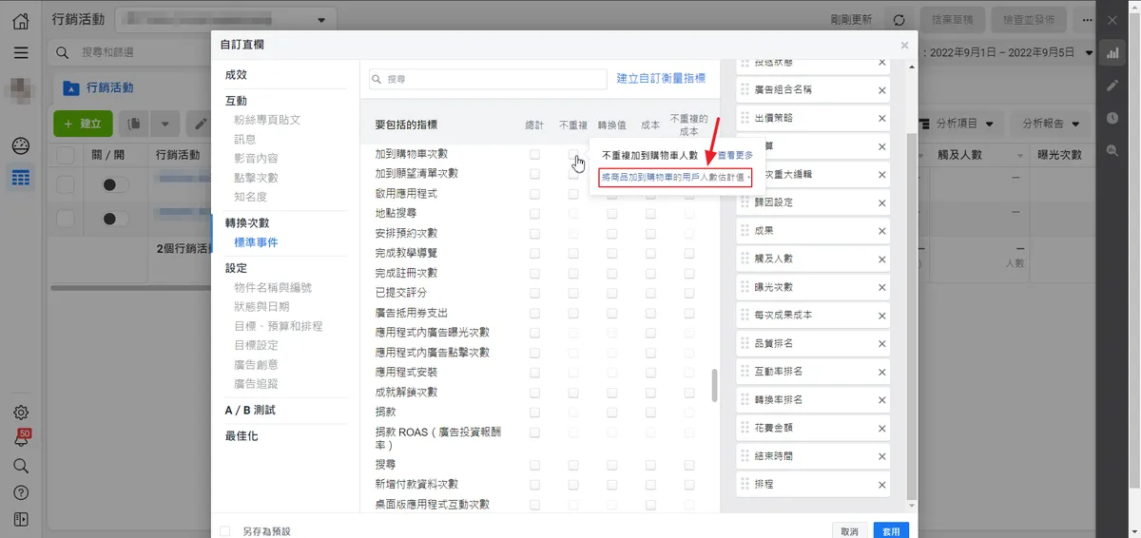Open the edit pencil icon on right rail
The width and height of the screenshot is (1141, 538).
pyautogui.click(x=1112, y=86)
